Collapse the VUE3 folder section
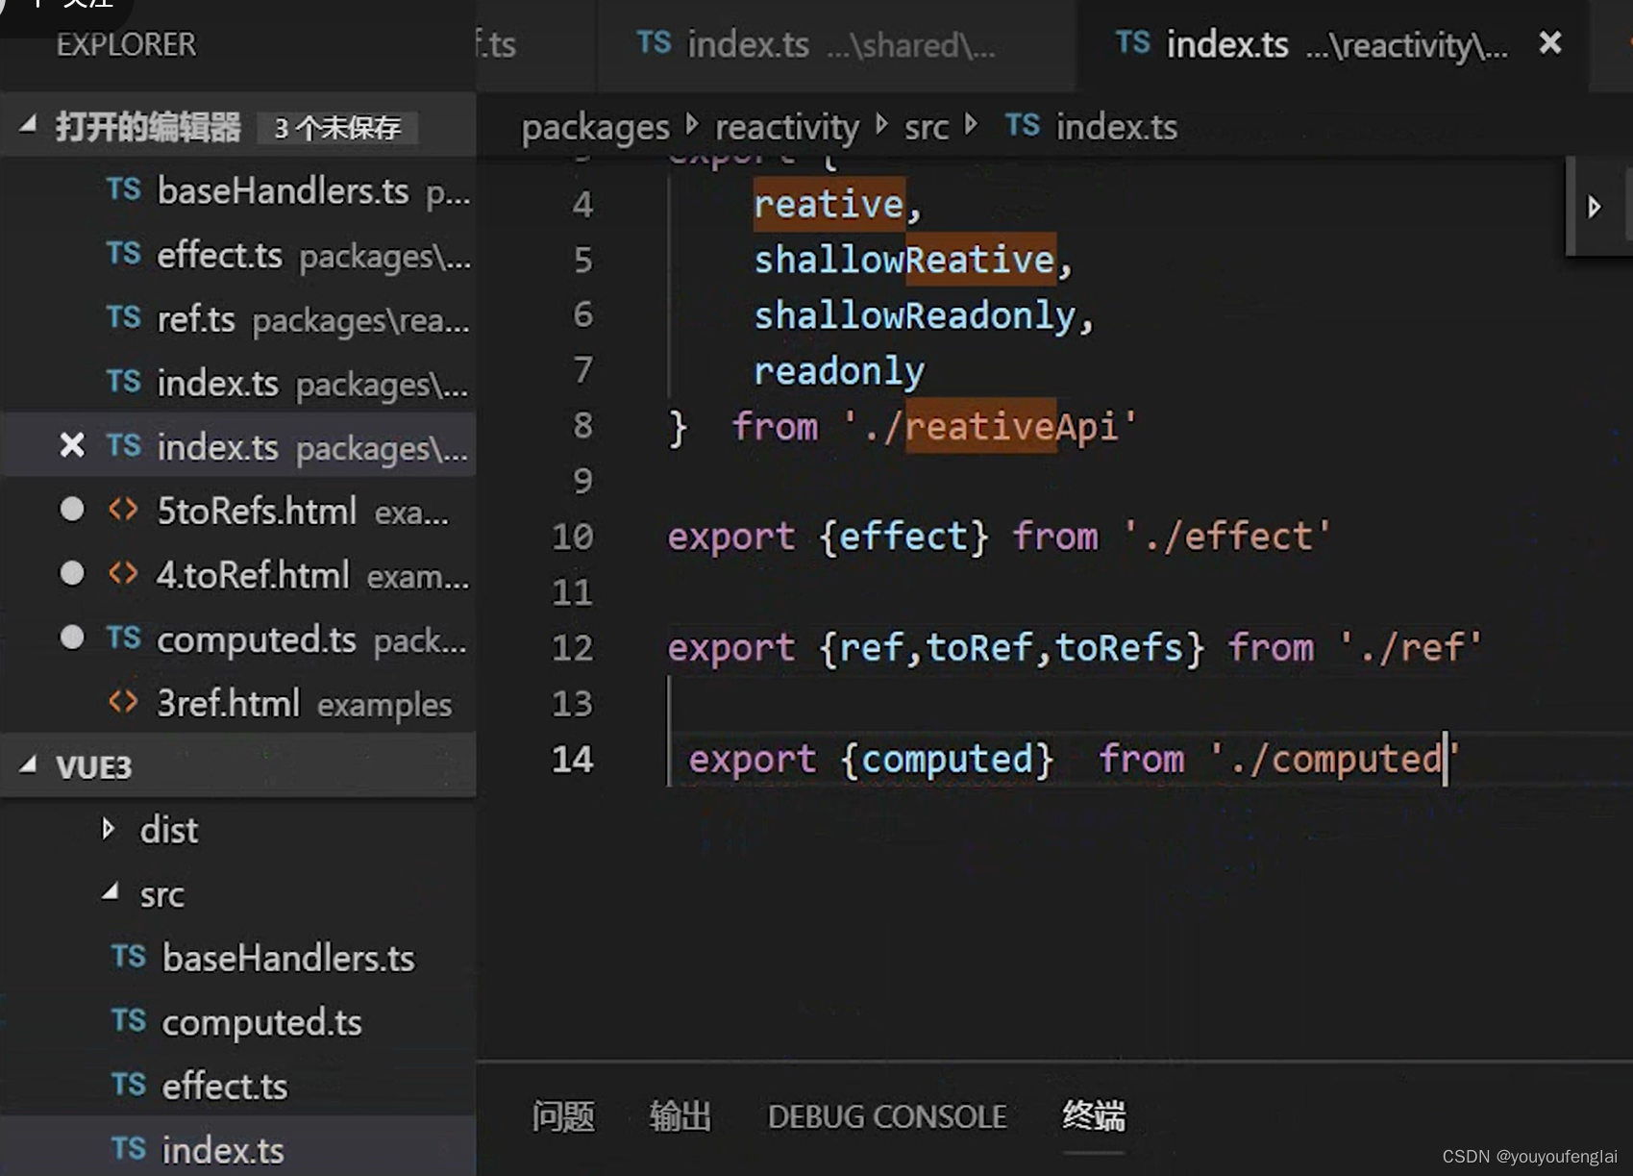Screen dimensions: 1633x1176 (x=29, y=765)
